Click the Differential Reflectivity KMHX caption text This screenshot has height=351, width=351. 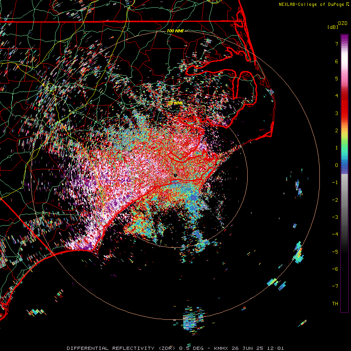[x=175, y=348]
